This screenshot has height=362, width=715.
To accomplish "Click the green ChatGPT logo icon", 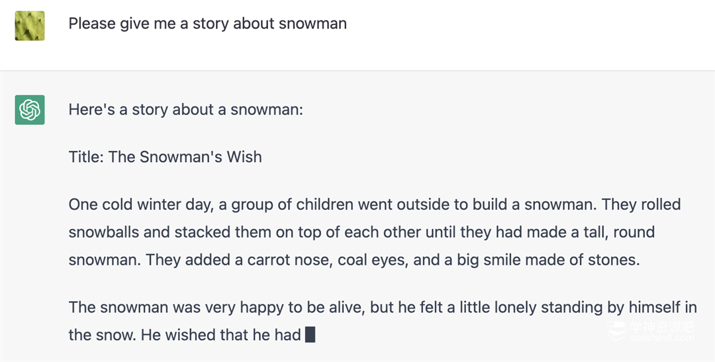I will click(x=30, y=110).
